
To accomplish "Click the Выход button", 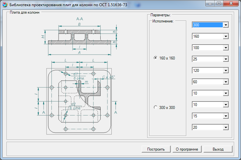I will click(x=218, y=149).
